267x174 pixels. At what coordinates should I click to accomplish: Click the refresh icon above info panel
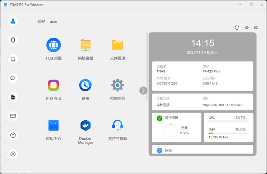[x=237, y=28]
